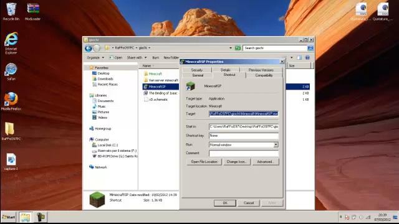Viewport: 399px width, 224px height.
Task: Click the refresh icon beside address bar
Action: tap(238, 48)
